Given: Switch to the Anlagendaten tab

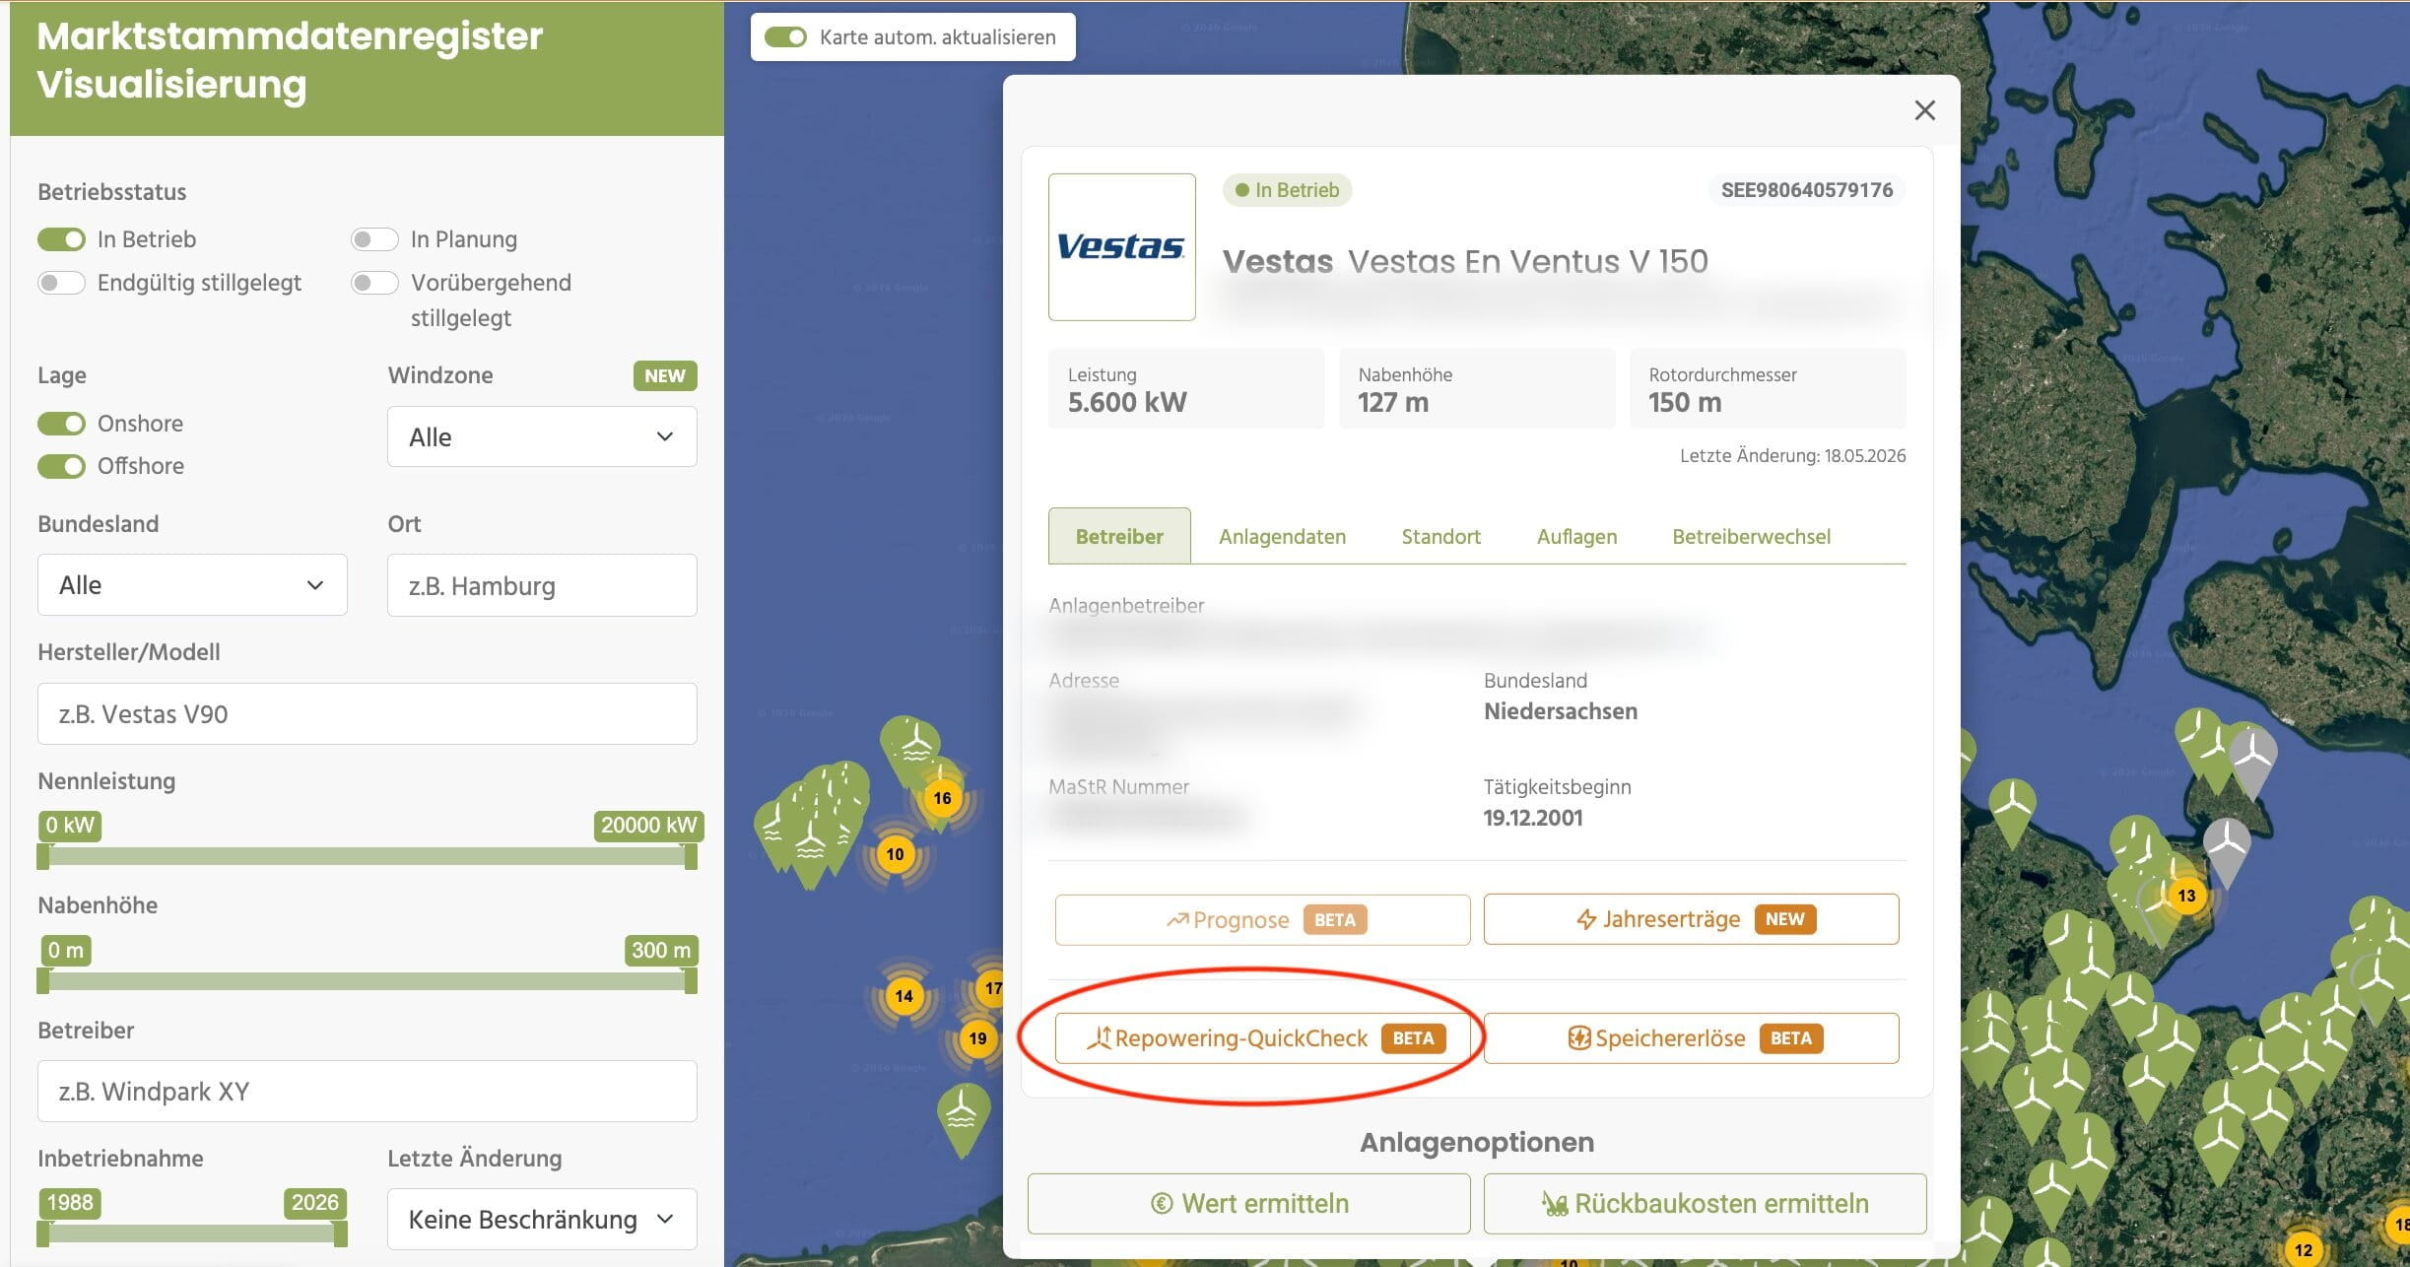Looking at the screenshot, I should [1282, 536].
